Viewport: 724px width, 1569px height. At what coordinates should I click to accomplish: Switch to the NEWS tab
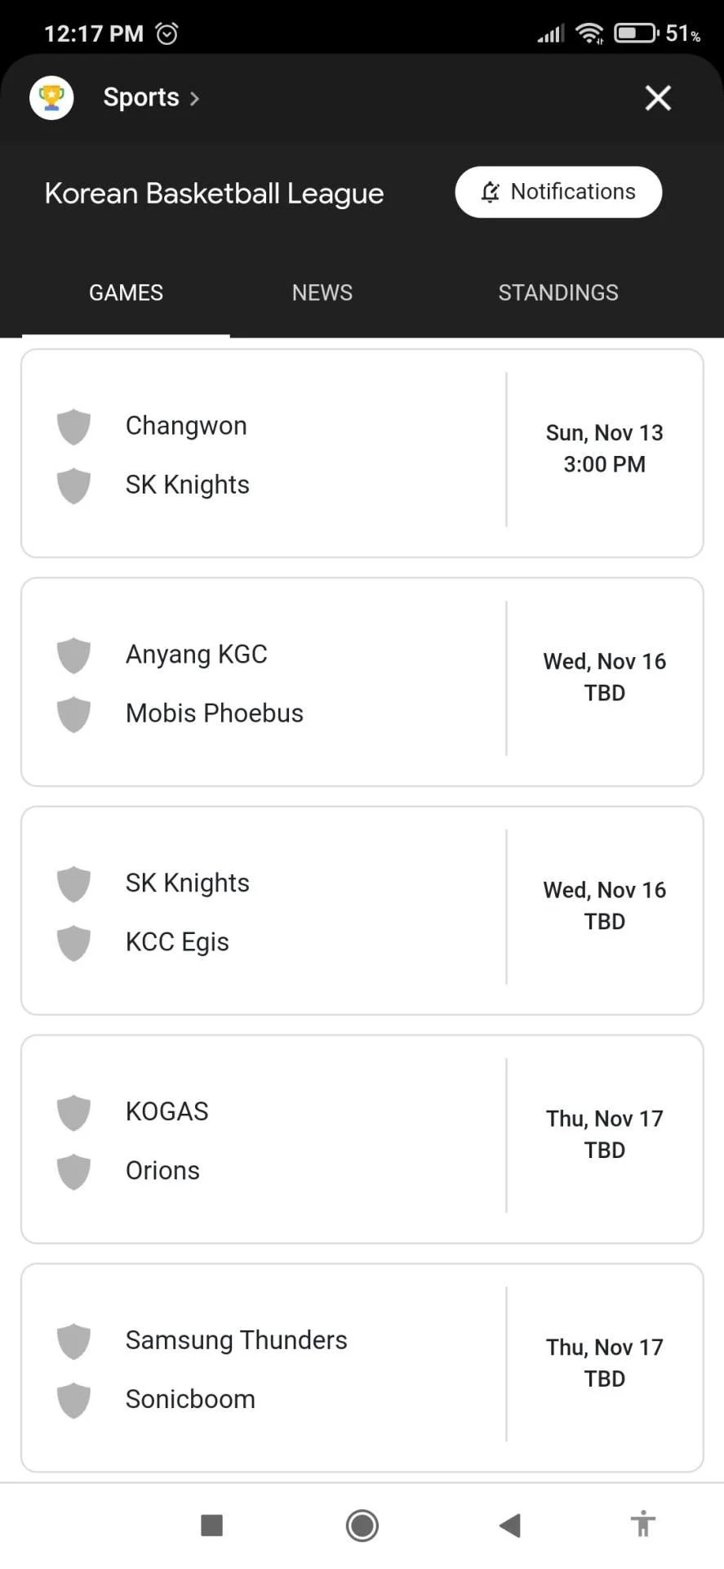pos(322,293)
